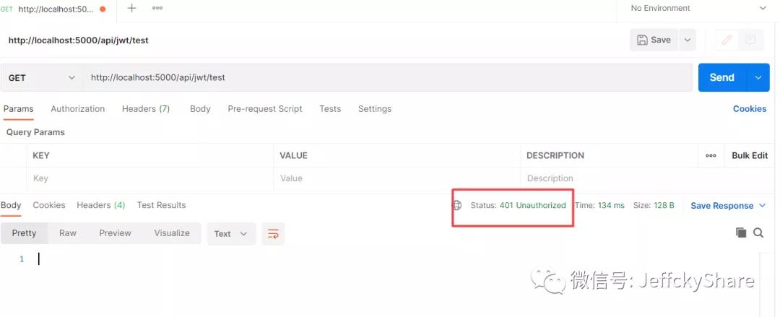Image resolution: width=780 pixels, height=317 pixels.
Task: Click Bulk Edit
Action: click(x=750, y=155)
